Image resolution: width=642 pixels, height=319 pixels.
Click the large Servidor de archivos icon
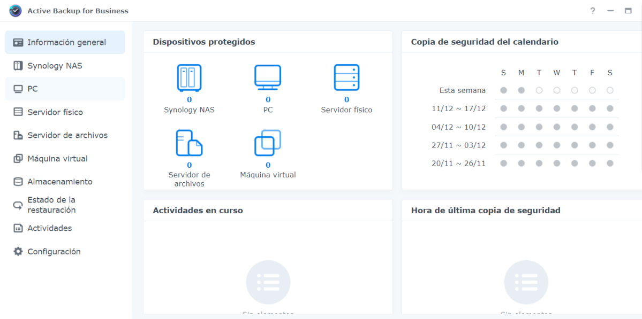pyautogui.click(x=189, y=143)
